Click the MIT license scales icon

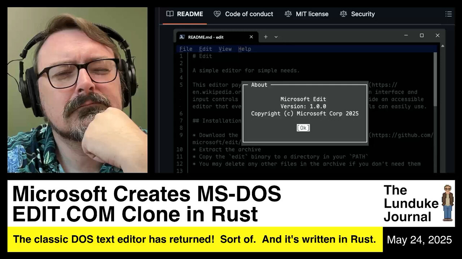pyautogui.click(x=288, y=14)
